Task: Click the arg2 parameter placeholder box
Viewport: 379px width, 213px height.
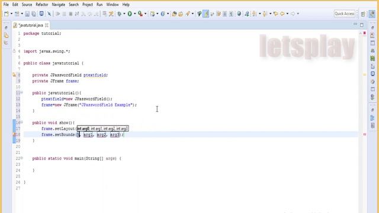Action: (101, 134)
